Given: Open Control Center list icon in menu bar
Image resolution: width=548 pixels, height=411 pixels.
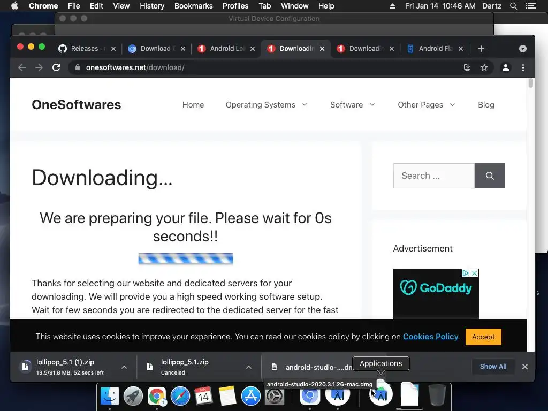Looking at the screenshot, I should [530, 6].
